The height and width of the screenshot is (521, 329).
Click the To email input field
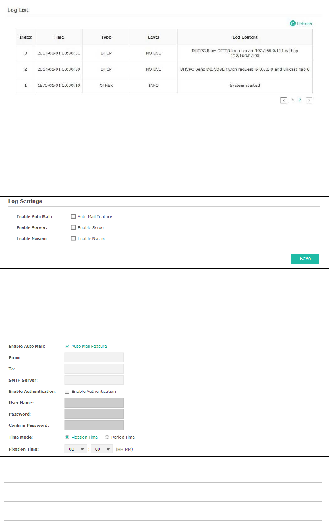pos(94,369)
